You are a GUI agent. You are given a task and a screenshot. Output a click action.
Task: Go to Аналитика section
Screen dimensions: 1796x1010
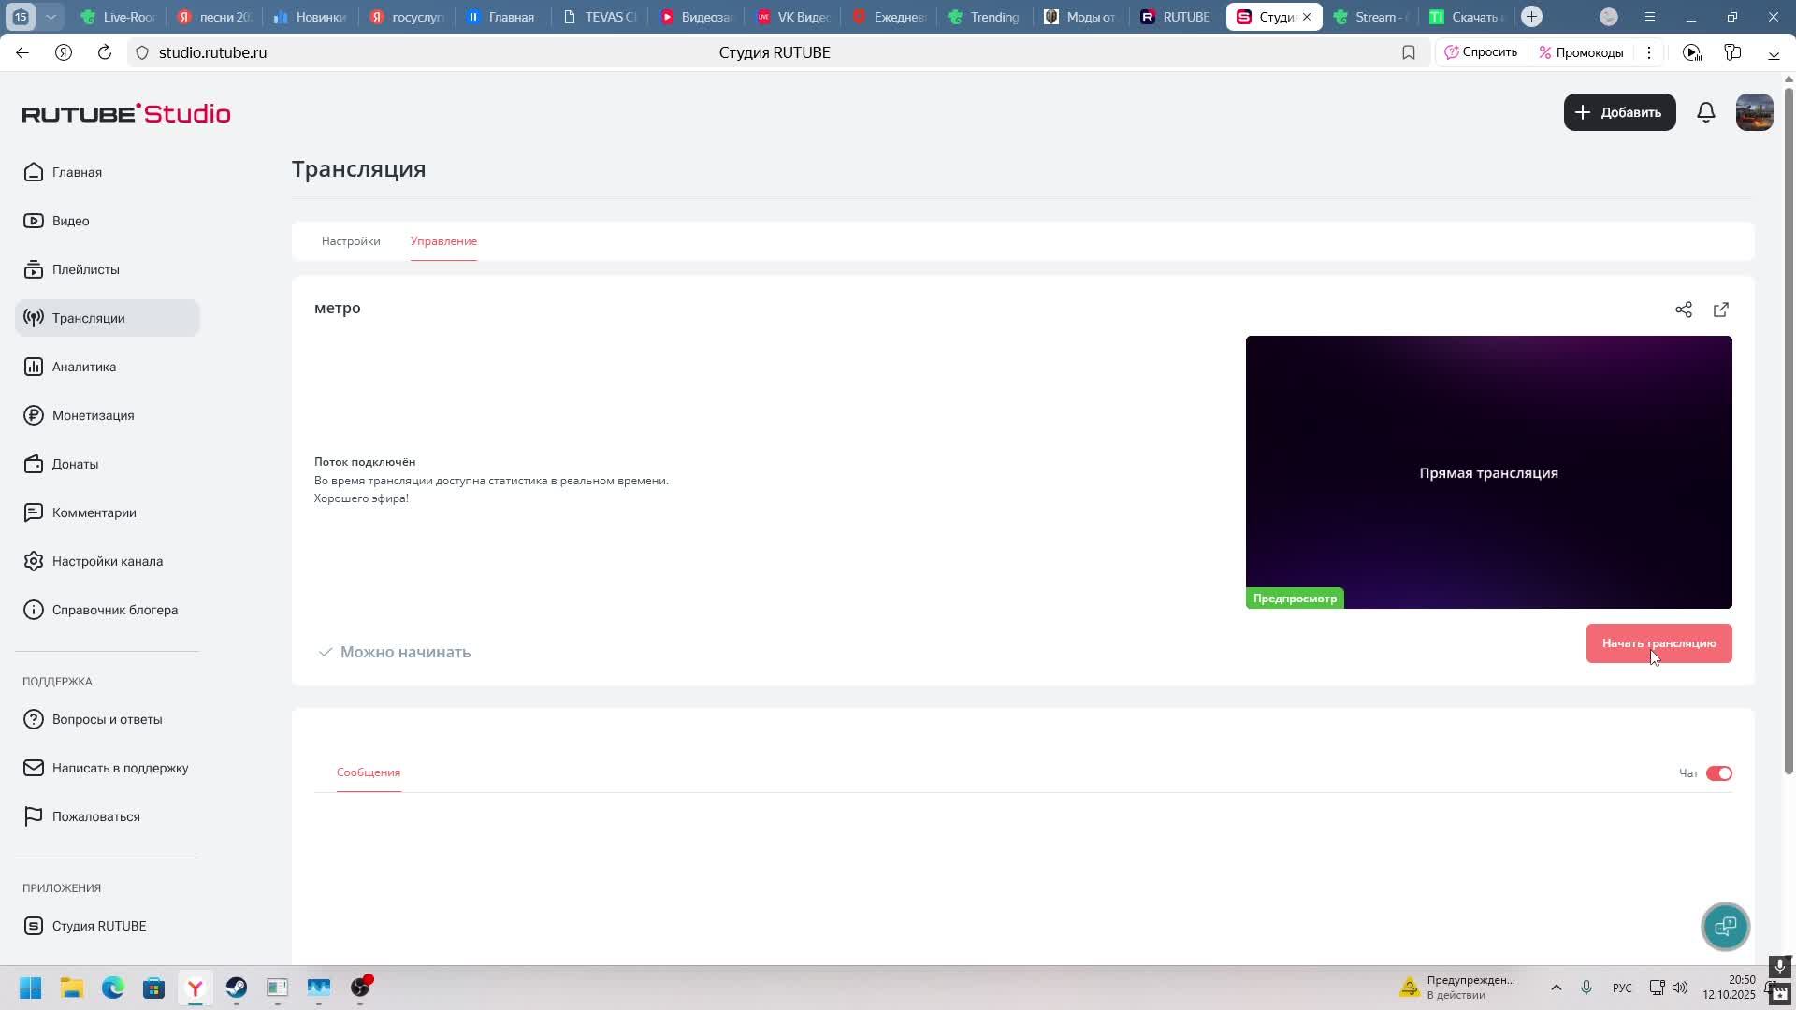tap(83, 367)
